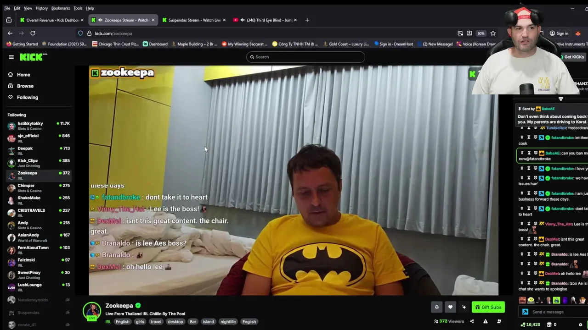Click the report warning triangle icon
The image size is (588, 330).
pos(485,321)
